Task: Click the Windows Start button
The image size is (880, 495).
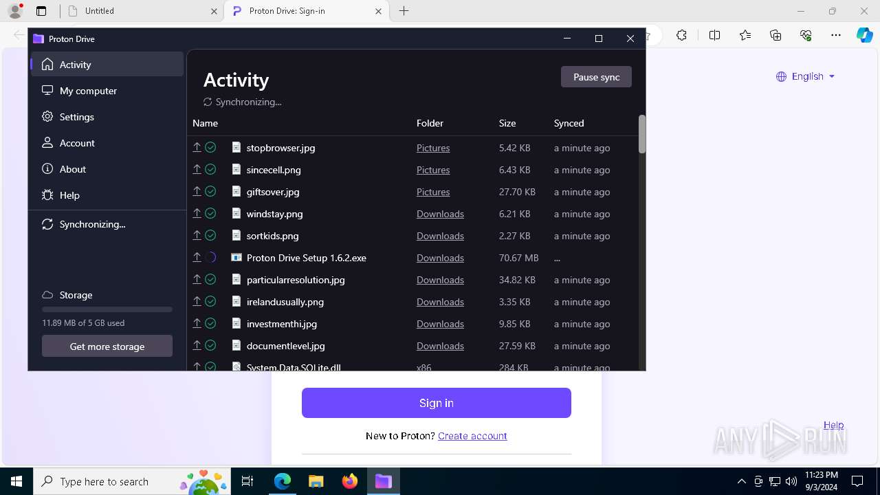Action: click(x=16, y=481)
